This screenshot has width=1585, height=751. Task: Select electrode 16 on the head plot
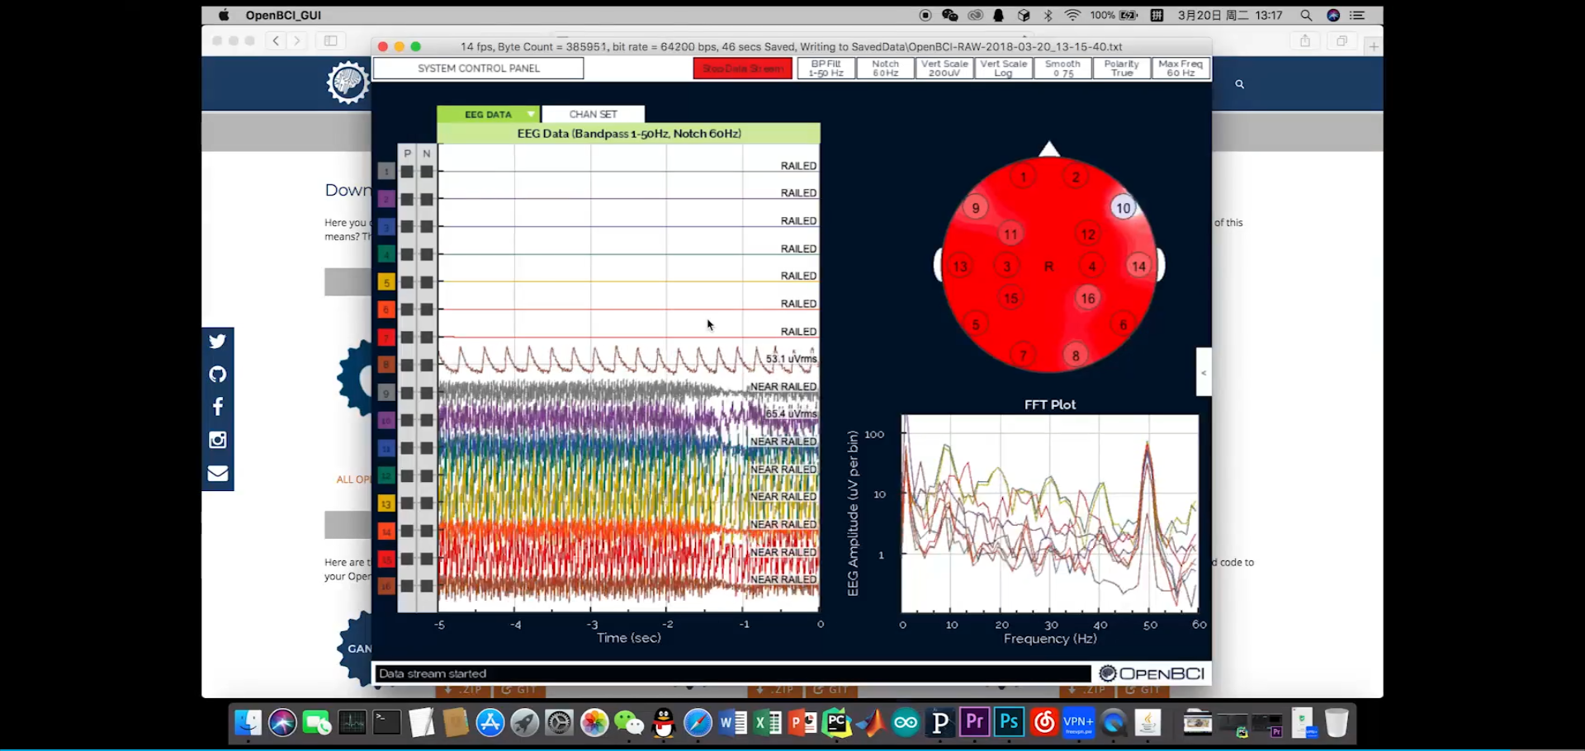[x=1088, y=299]
